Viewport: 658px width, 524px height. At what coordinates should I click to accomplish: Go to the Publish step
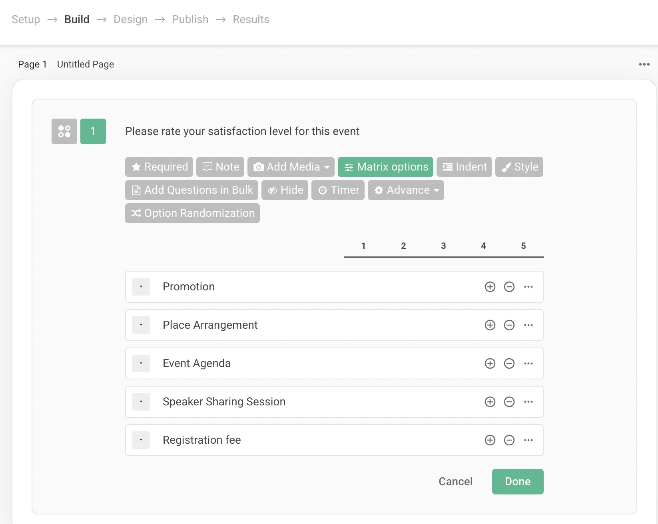click(190, 19)
